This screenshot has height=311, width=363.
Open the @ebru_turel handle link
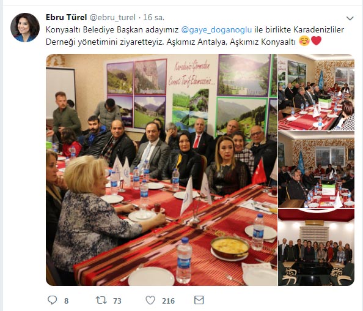click(112, 18)
